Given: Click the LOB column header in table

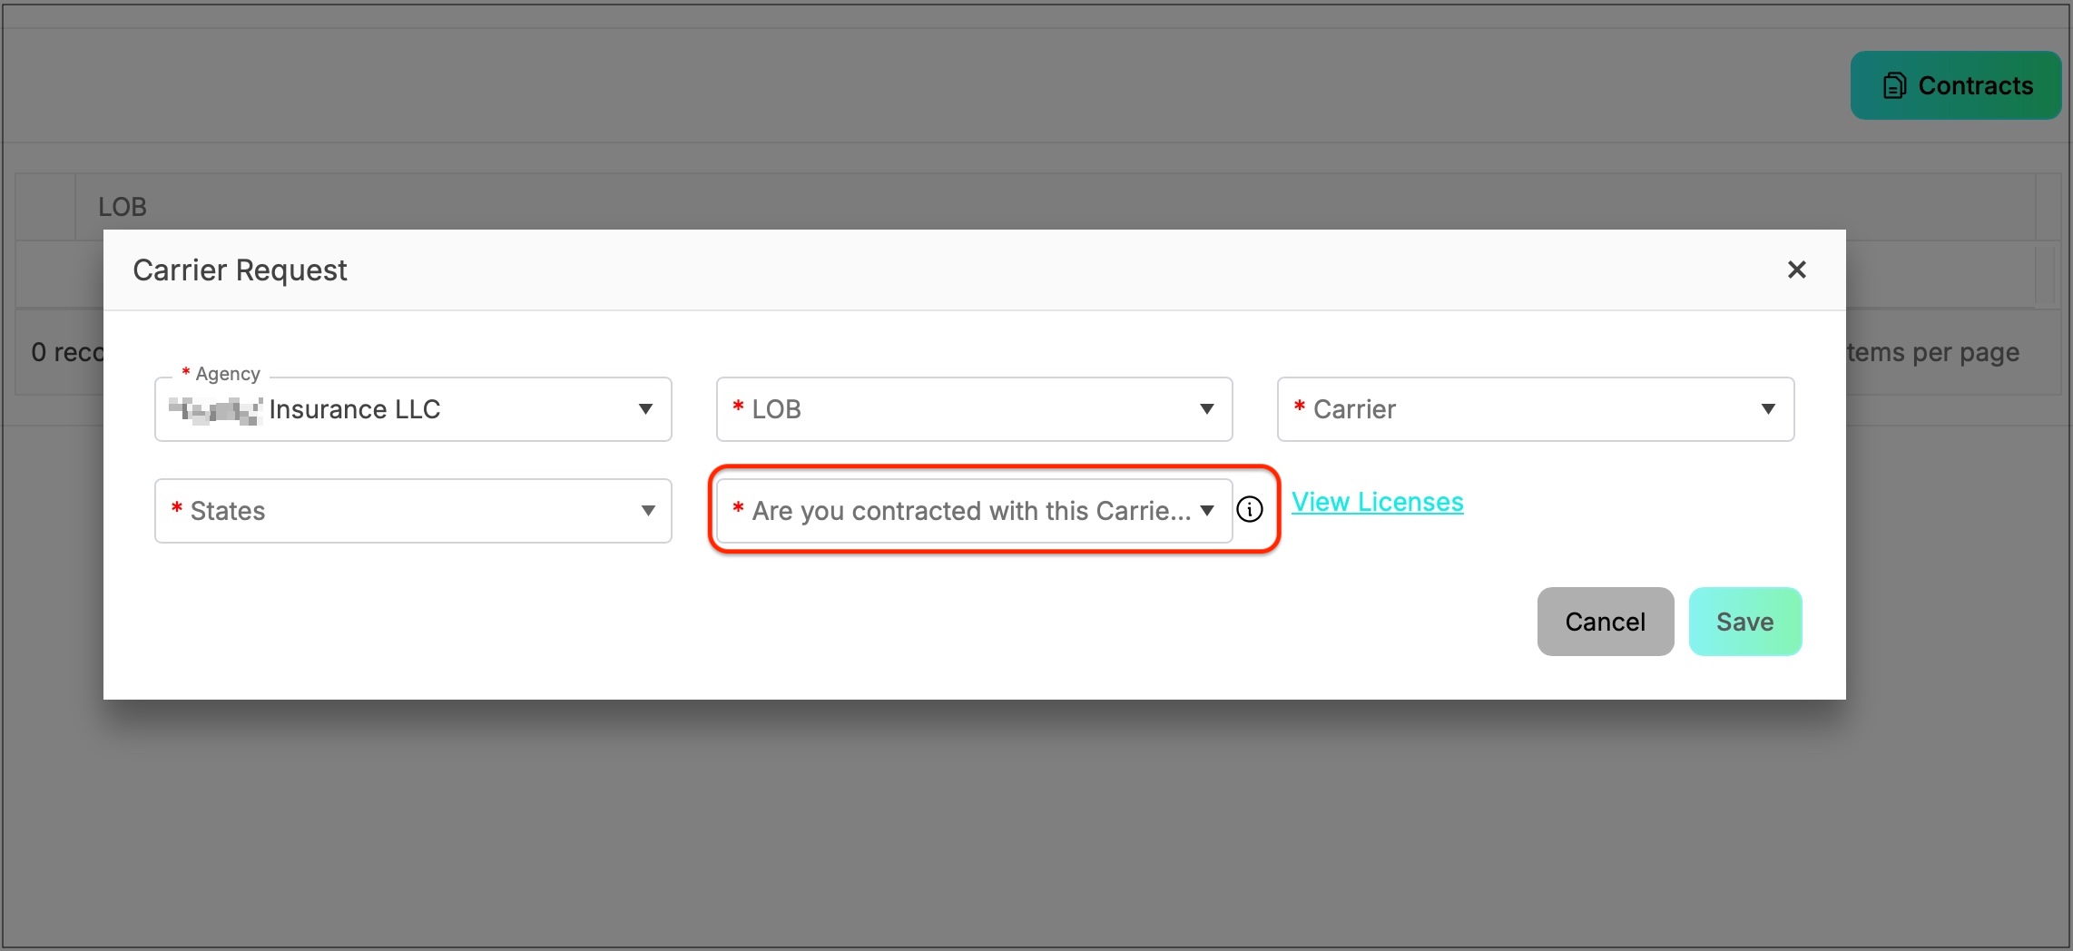Looking at the screenshot, I should click(x=123, y=207).
